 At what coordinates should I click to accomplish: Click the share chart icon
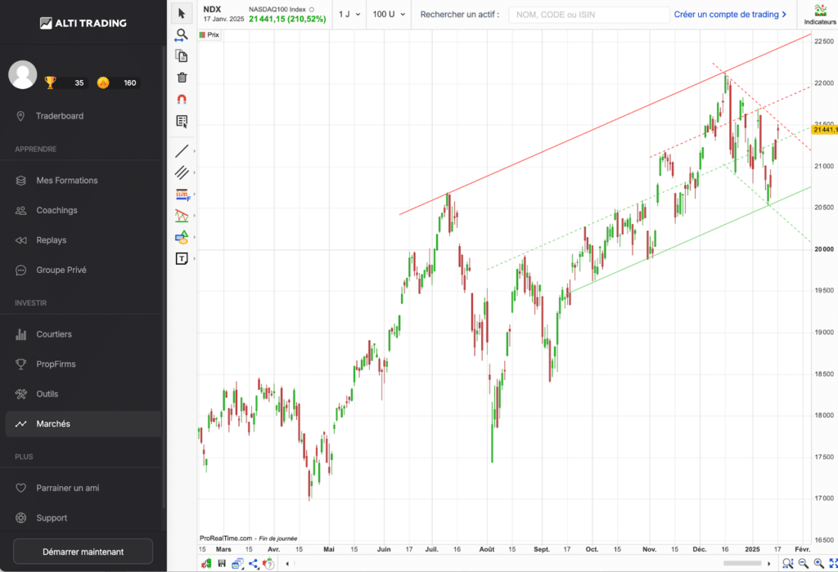[254, 564]
